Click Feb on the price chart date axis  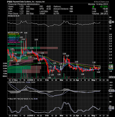point(47,80)
